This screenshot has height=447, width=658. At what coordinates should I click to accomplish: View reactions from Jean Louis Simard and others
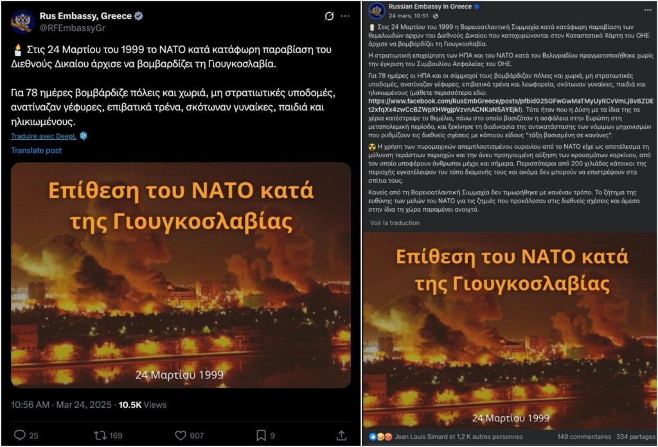[x=459, y=437]
